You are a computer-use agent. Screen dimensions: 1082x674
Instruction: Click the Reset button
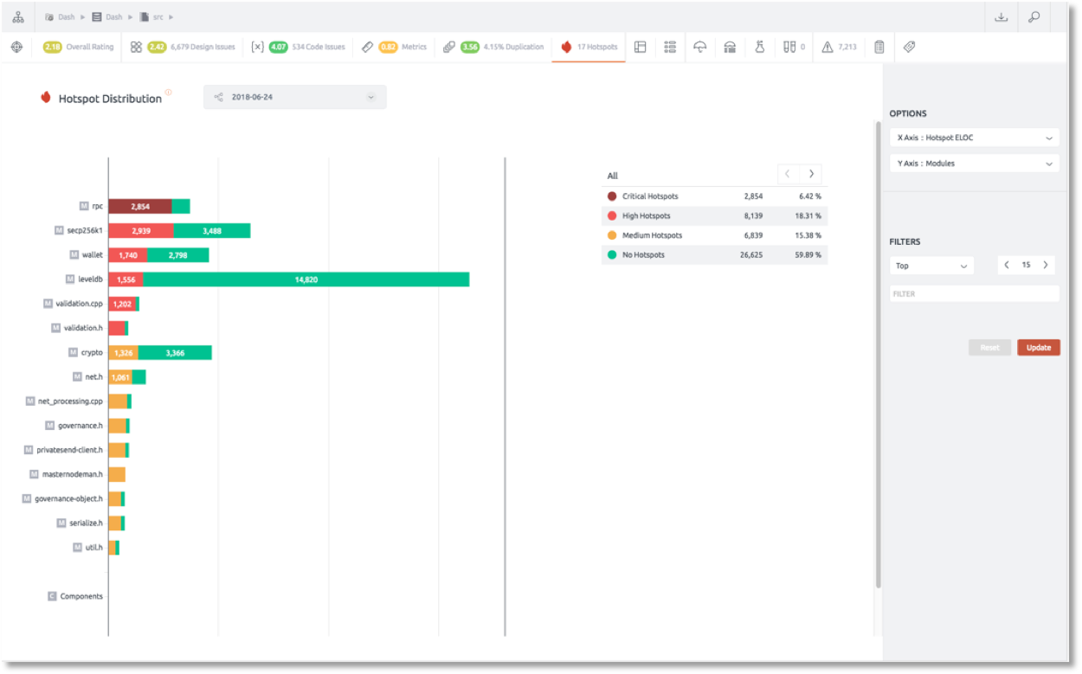click(989, 348)
